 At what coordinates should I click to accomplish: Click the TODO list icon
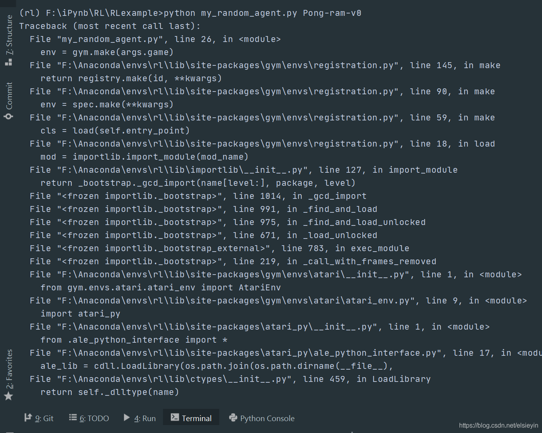[x=73, y=417]
